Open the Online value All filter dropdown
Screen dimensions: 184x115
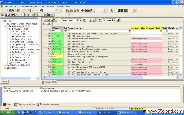[161, 31]
